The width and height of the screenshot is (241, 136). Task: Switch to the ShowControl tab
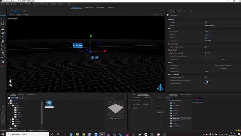coord(89,7)
